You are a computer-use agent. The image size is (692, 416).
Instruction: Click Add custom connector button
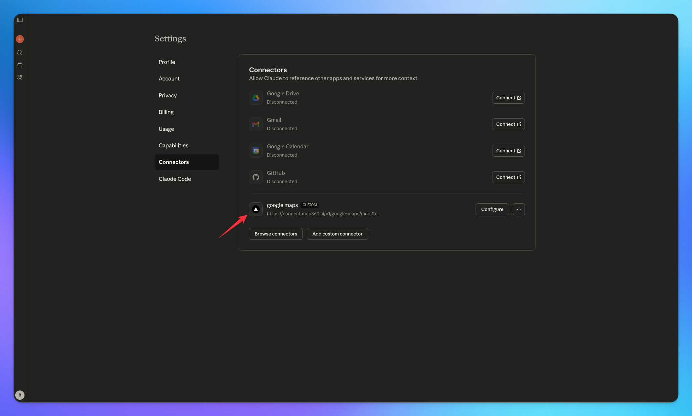click(x=337, y=234)
